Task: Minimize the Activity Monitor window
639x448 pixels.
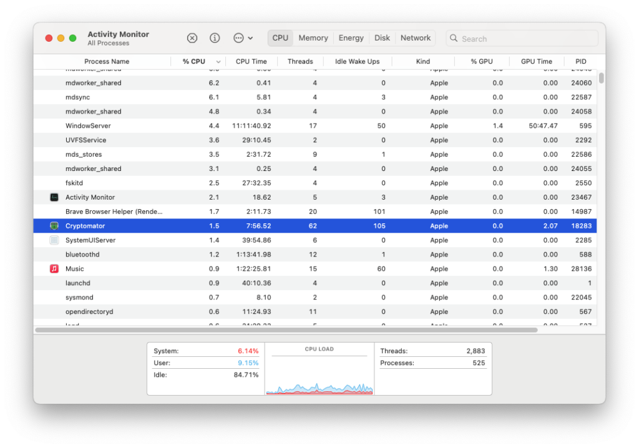Action: (x=61, y=38)
